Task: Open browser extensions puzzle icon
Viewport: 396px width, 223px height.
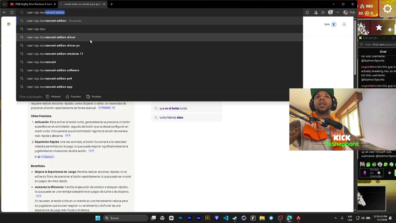Action: point(307,12)
